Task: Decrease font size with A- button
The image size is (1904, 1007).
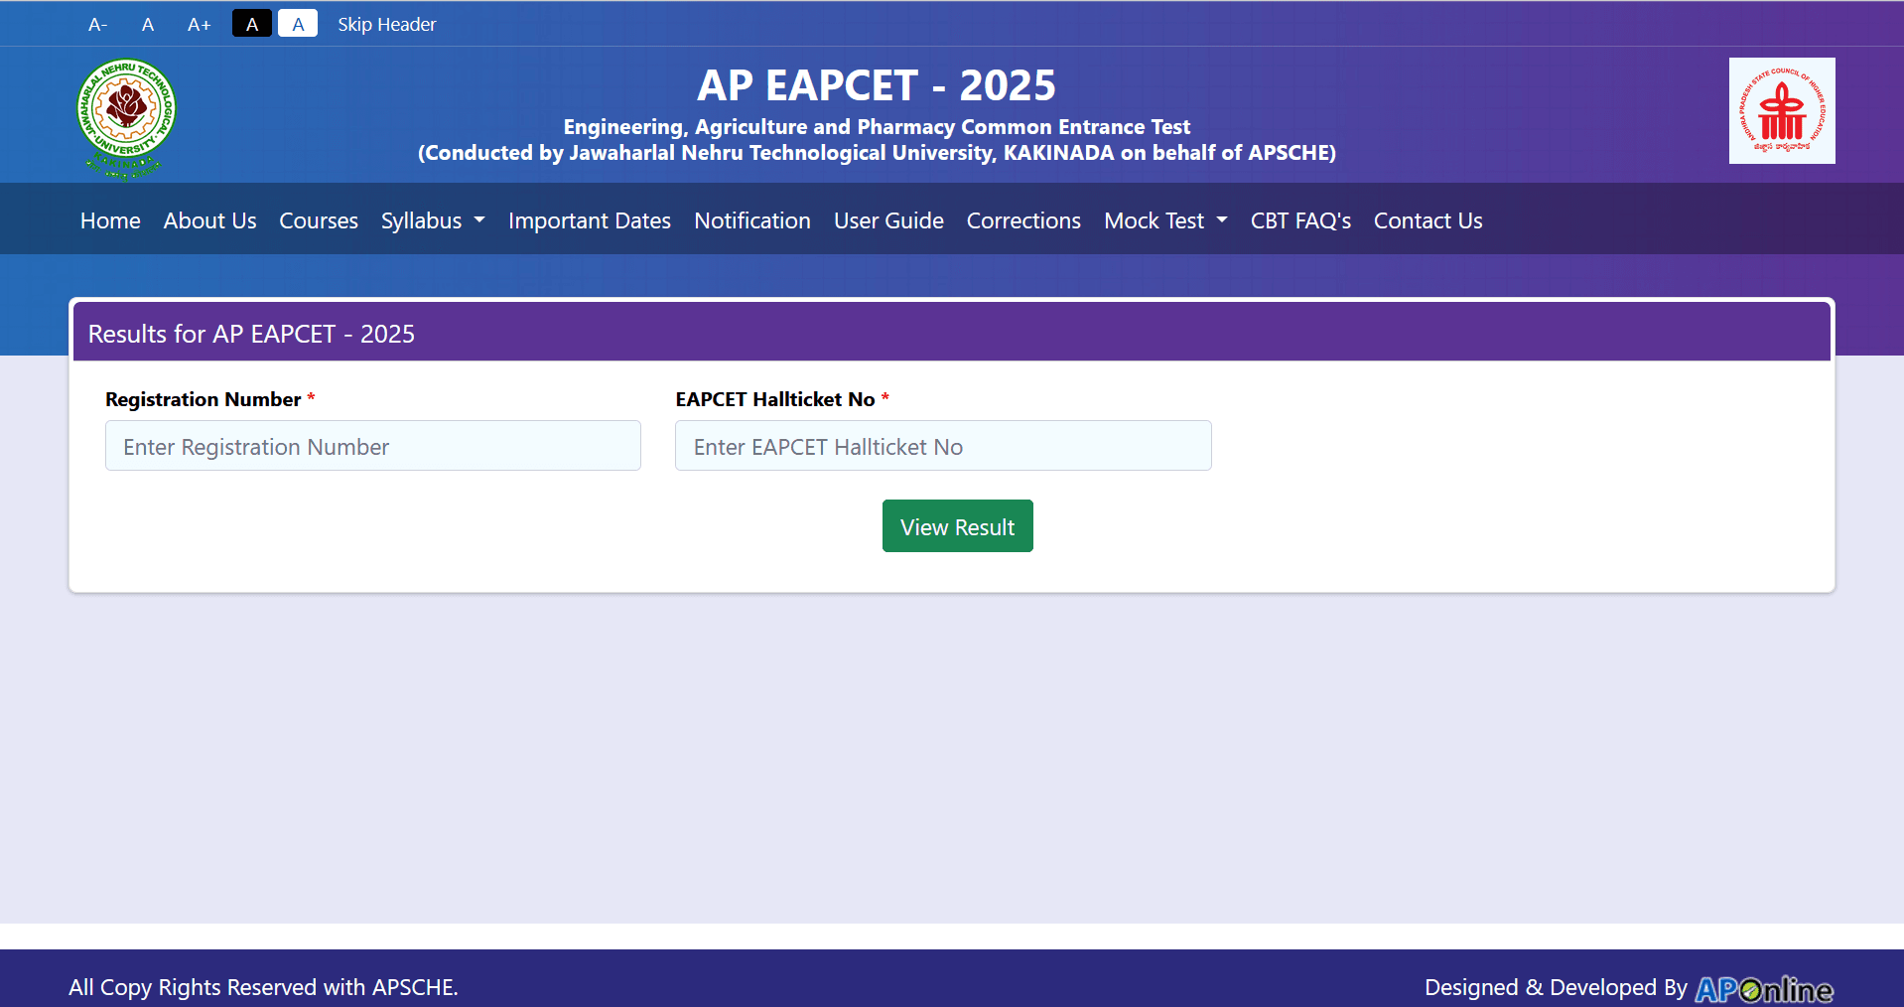Action: 97,24
